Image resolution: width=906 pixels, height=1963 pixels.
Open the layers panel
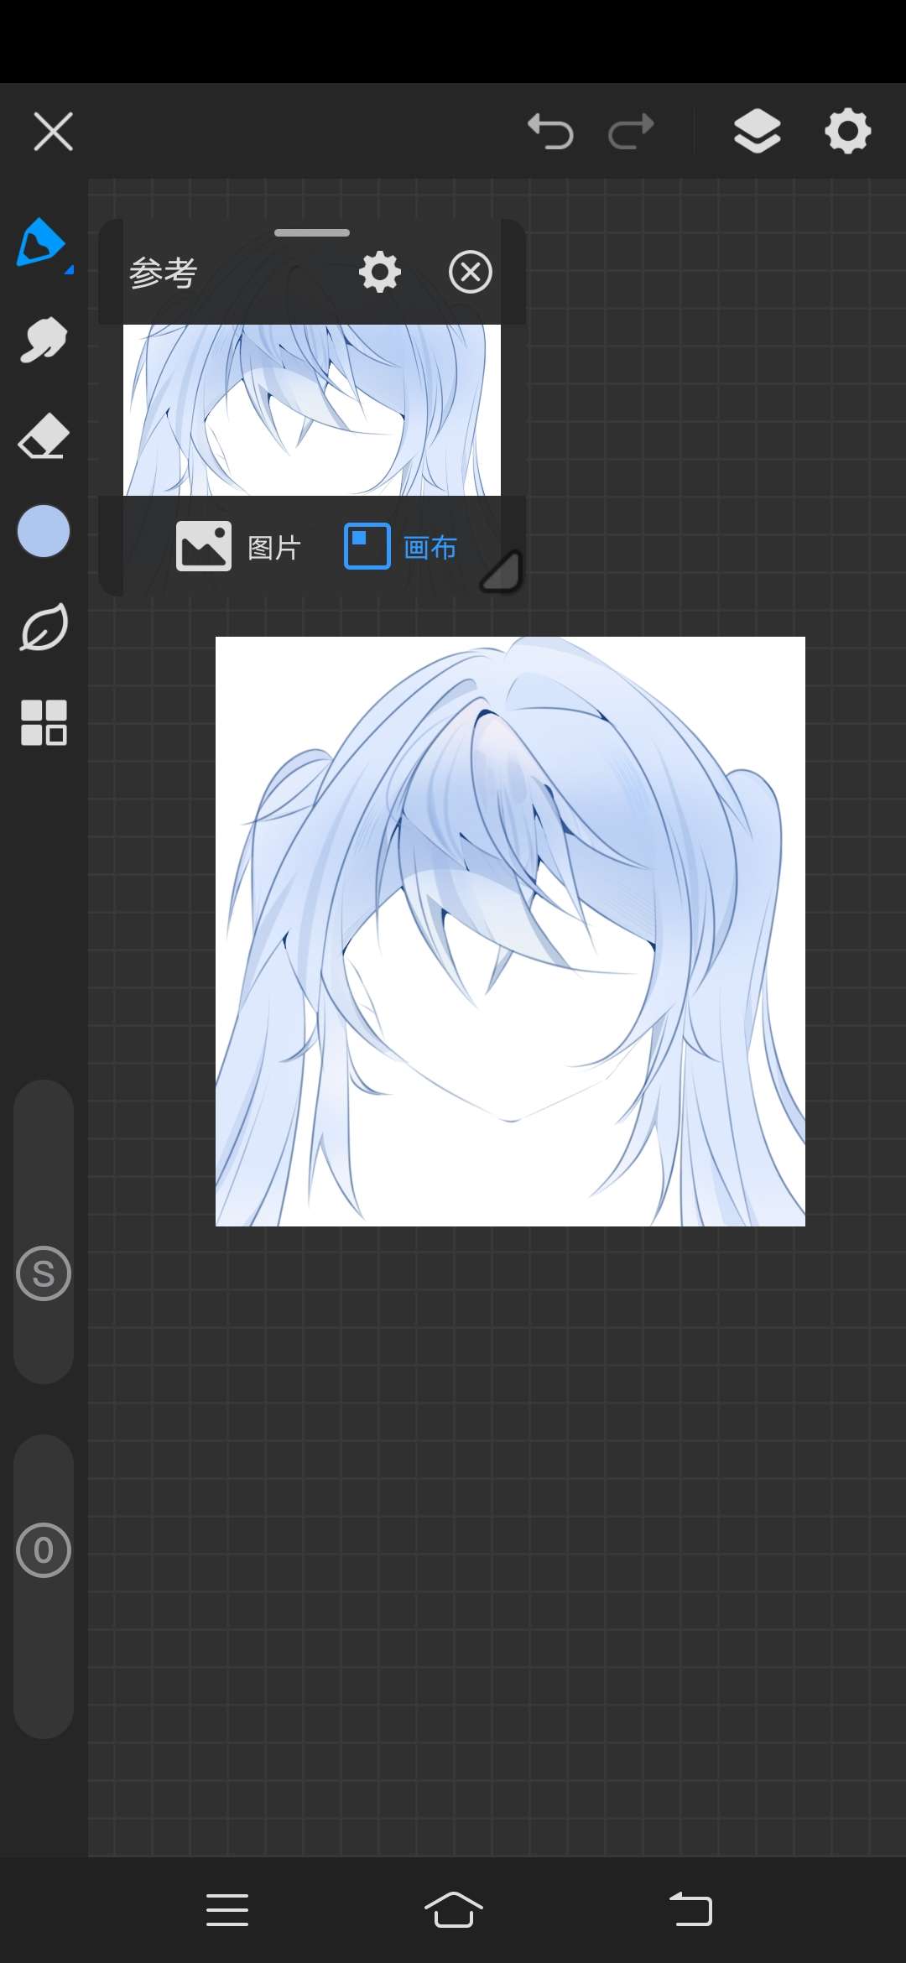(757, 132)
